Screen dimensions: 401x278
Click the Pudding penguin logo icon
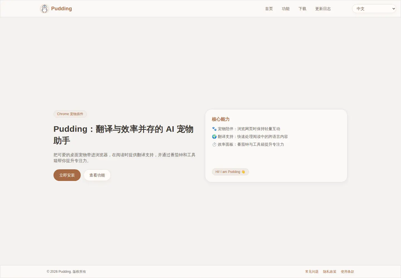pyautogui.click(x=45, y=9)
